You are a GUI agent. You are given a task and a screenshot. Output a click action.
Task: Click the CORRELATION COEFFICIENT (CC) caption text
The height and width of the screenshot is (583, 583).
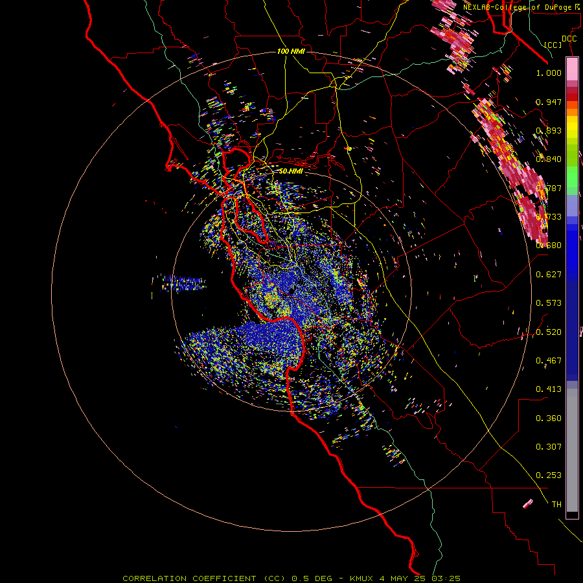coord(204,578)
